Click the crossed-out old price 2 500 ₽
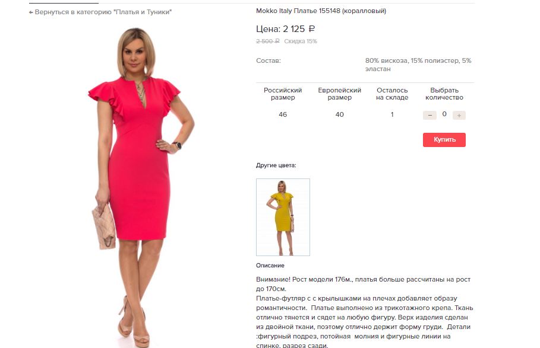The image size is (540, 348). point(267,41)
